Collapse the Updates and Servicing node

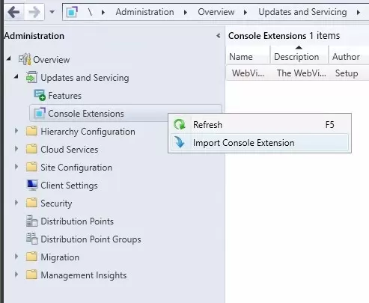point(16,76)
